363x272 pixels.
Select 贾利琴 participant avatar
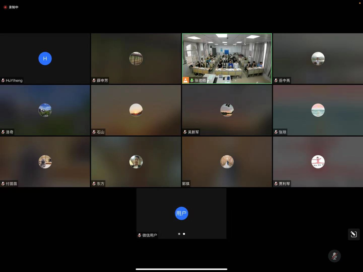click(318, 162)
